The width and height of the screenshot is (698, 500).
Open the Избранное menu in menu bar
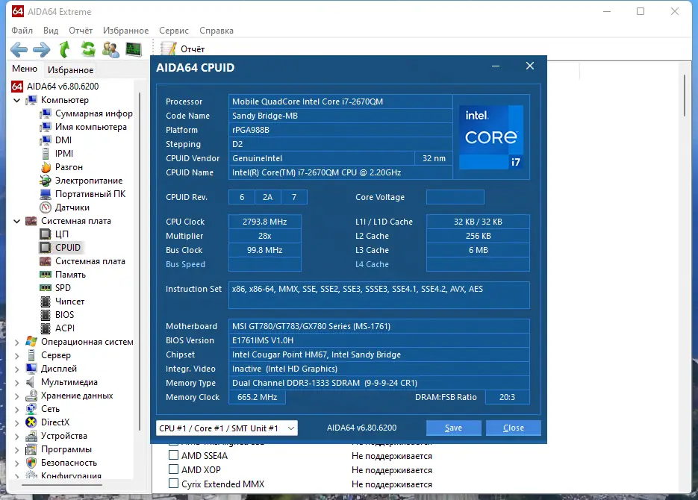tap(125, 31)
